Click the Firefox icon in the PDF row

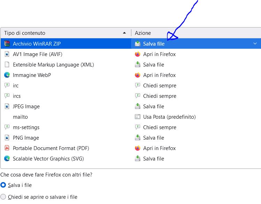tap(138, 148)
